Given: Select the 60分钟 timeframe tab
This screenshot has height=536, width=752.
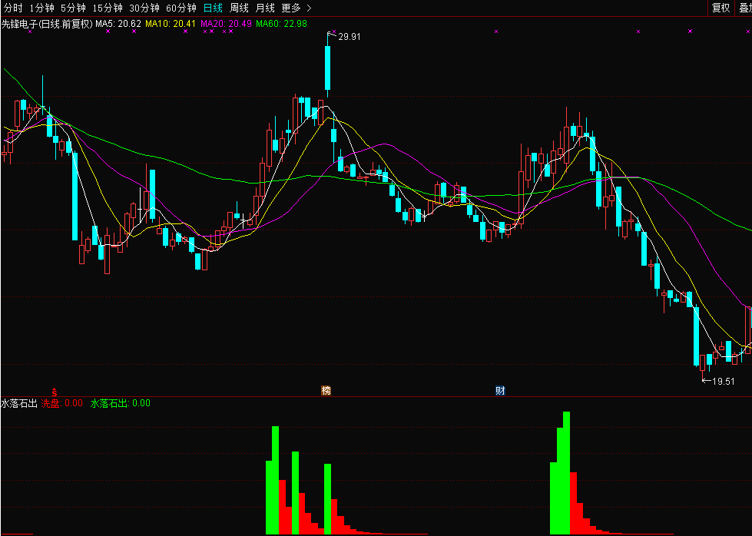Looking at the screenshot, I should click(x=181, y=8).
